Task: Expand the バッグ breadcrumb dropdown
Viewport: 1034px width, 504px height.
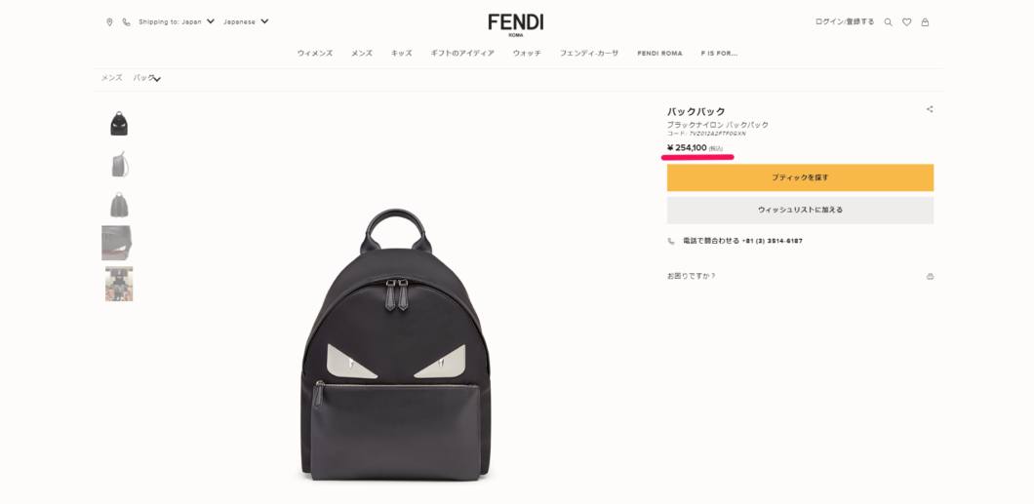Action: tap(147, 78)
